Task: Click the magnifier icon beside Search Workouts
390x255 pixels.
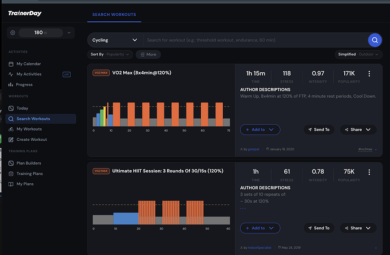Action: point(11,119)
